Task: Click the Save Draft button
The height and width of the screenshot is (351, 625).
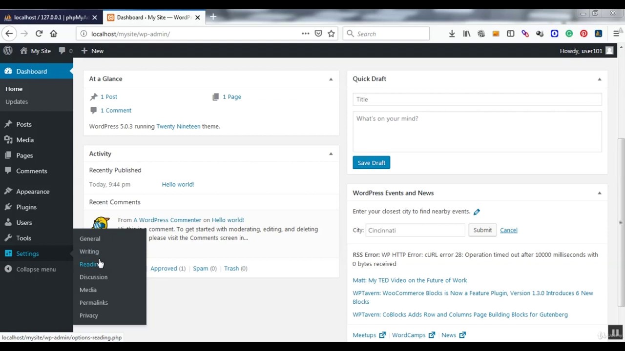Action: click(372, 163)
